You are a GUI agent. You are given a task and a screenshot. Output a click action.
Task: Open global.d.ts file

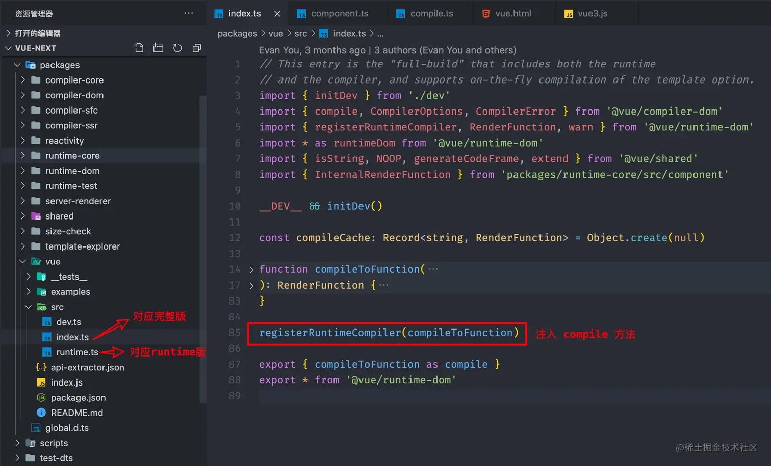[x=67, y=428]
